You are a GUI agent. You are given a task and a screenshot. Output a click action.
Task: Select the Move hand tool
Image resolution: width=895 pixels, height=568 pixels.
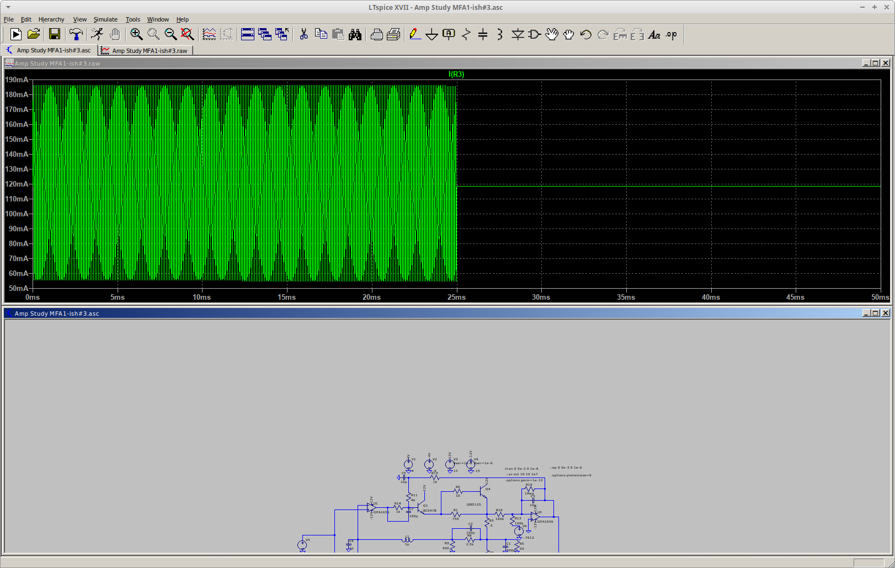pos(551,34)
